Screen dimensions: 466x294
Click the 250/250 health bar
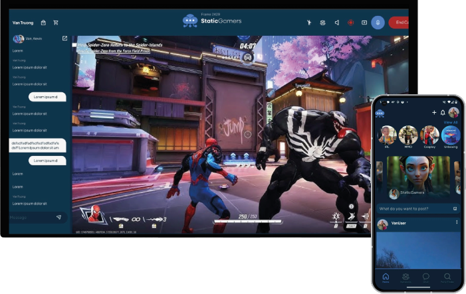pyautogui.click(x=247, y=221)
